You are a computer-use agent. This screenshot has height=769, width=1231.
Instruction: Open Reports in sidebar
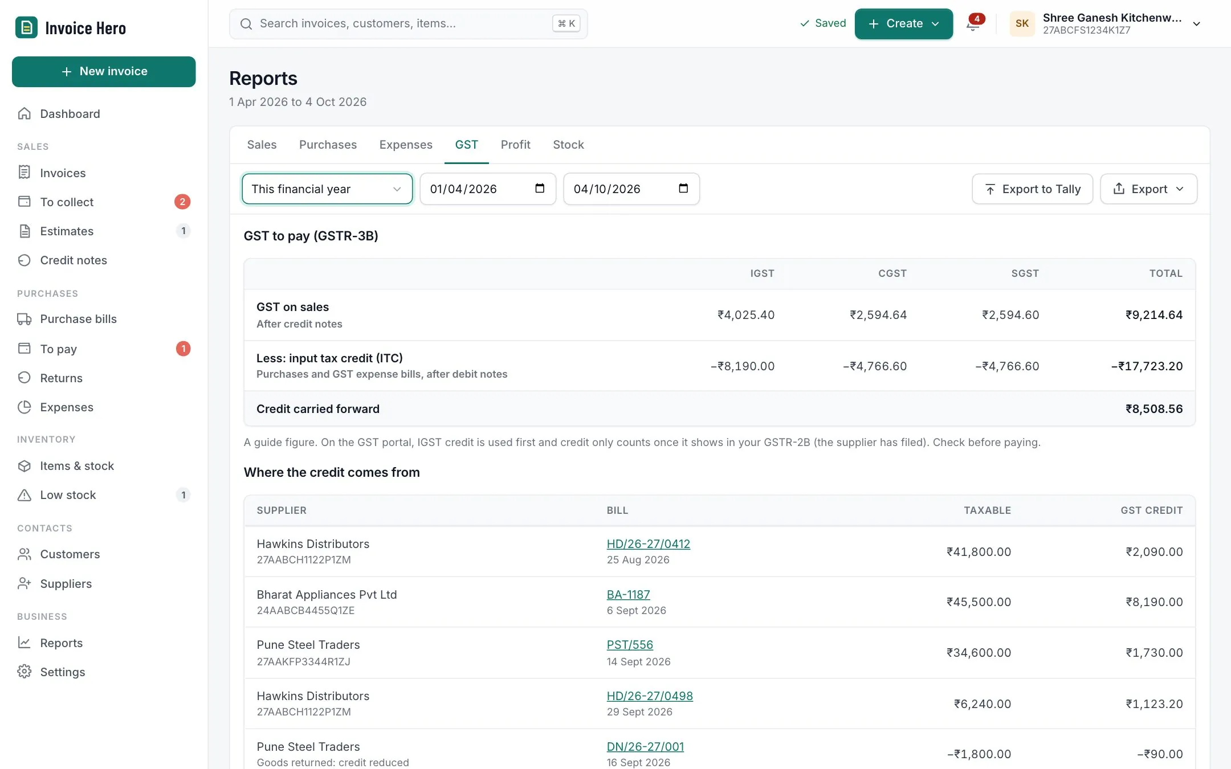coord(104,643)
